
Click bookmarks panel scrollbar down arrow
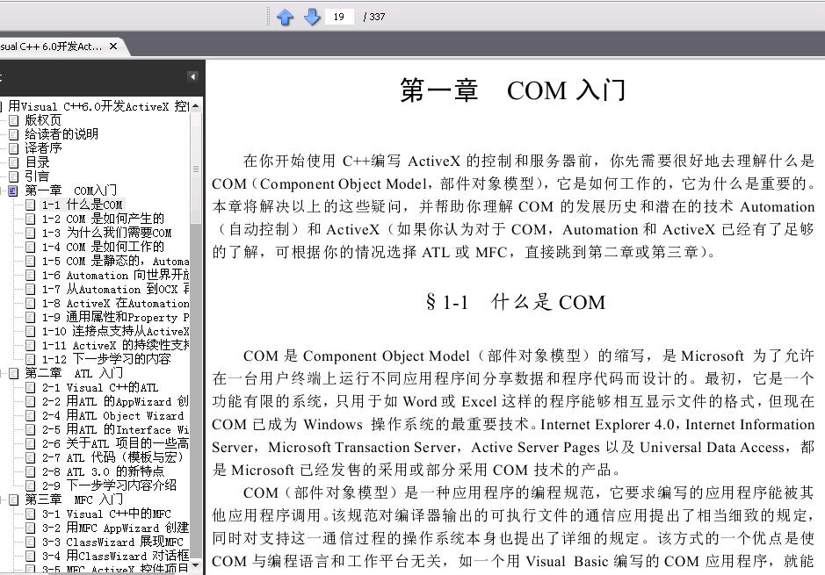pos(196,565)
